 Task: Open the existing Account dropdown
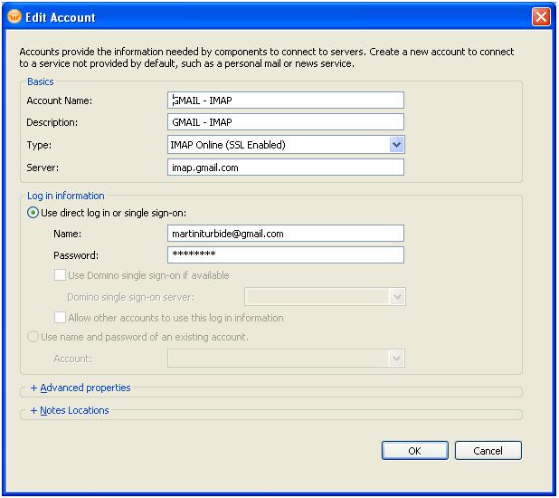pos(396,358)
